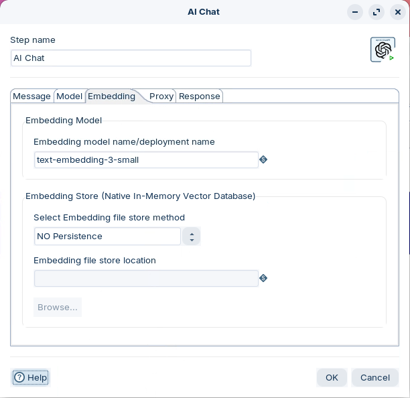Insert variable for embedding file store location
The height and width of the screenshot is (398, 410).
263,278
